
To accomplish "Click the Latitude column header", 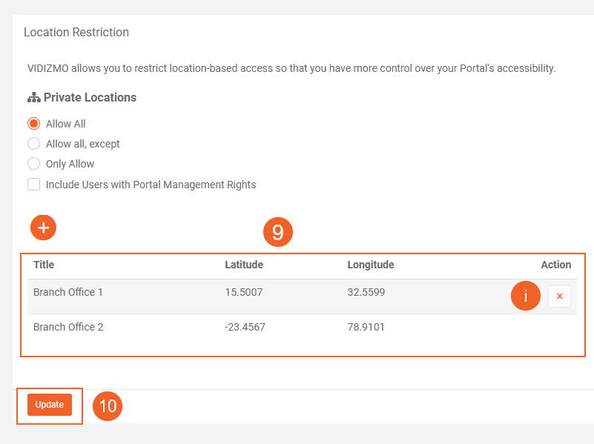I will pos(244,265).
